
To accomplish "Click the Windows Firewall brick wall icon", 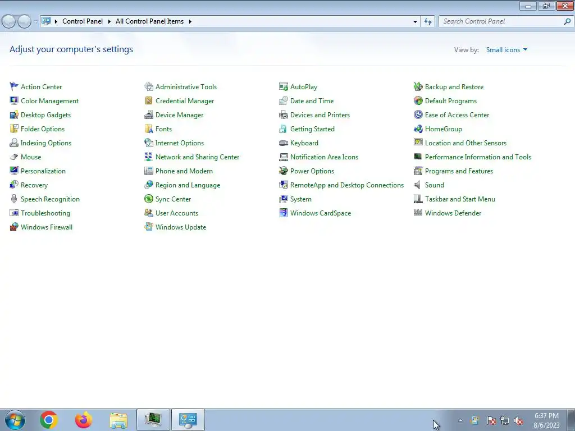I will point(14,227).
